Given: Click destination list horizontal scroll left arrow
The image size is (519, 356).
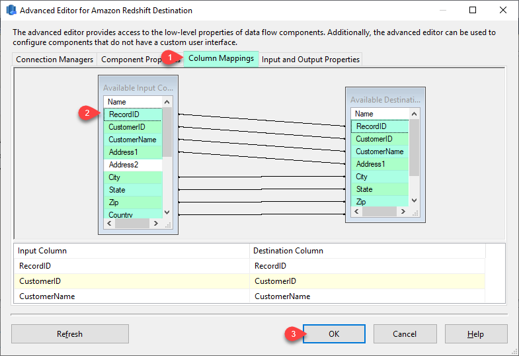Looking at the screenshot, I should [x=356, y=212].
